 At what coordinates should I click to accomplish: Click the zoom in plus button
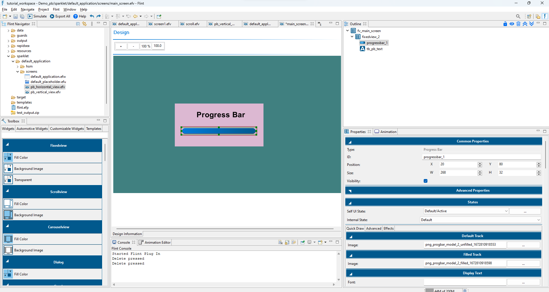(x=121, y=46)
